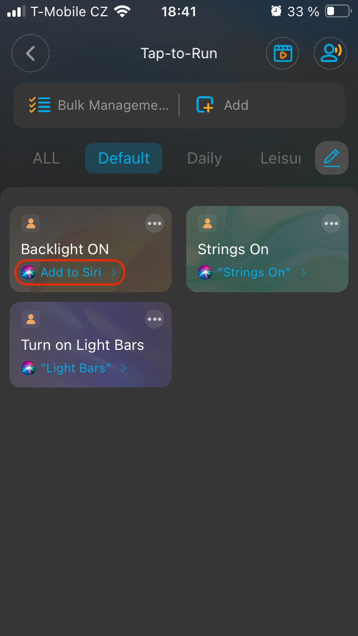Tap Siri icon on Backlight ON card

[29, 273]
